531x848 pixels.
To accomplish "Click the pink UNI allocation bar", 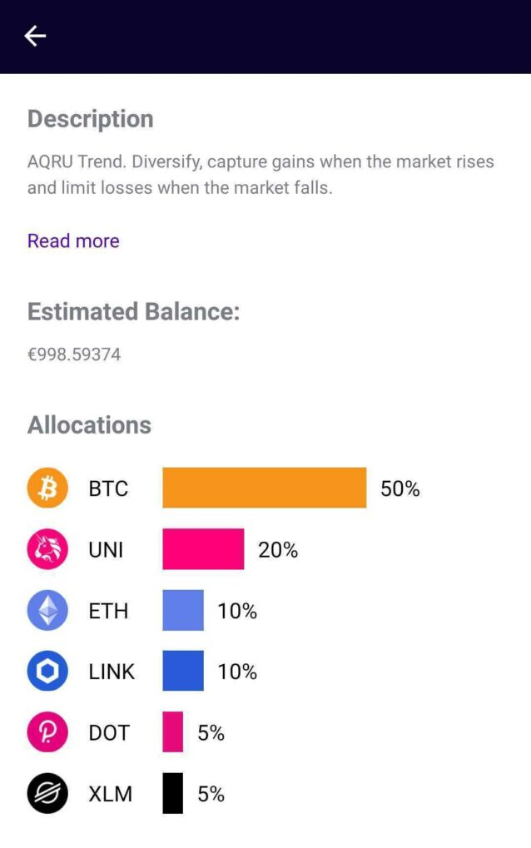I will click(x=203, y=550).
